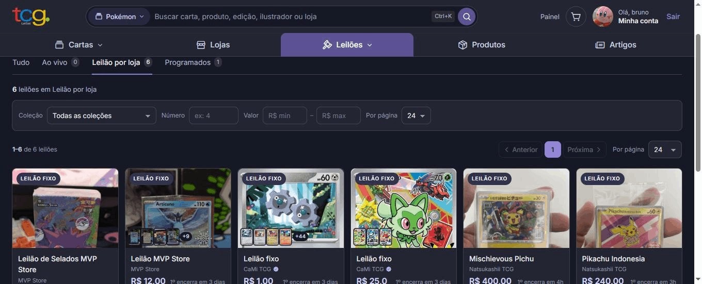Click the Painel link
The width and height of the screenshot is (702, 284).
pos(550,16)
